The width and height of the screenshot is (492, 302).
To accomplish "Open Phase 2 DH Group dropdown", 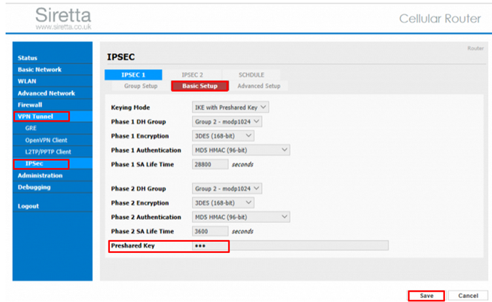I will point(227,188).
